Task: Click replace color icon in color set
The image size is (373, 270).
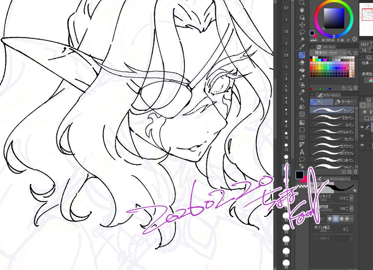Action: coord(344,88)
